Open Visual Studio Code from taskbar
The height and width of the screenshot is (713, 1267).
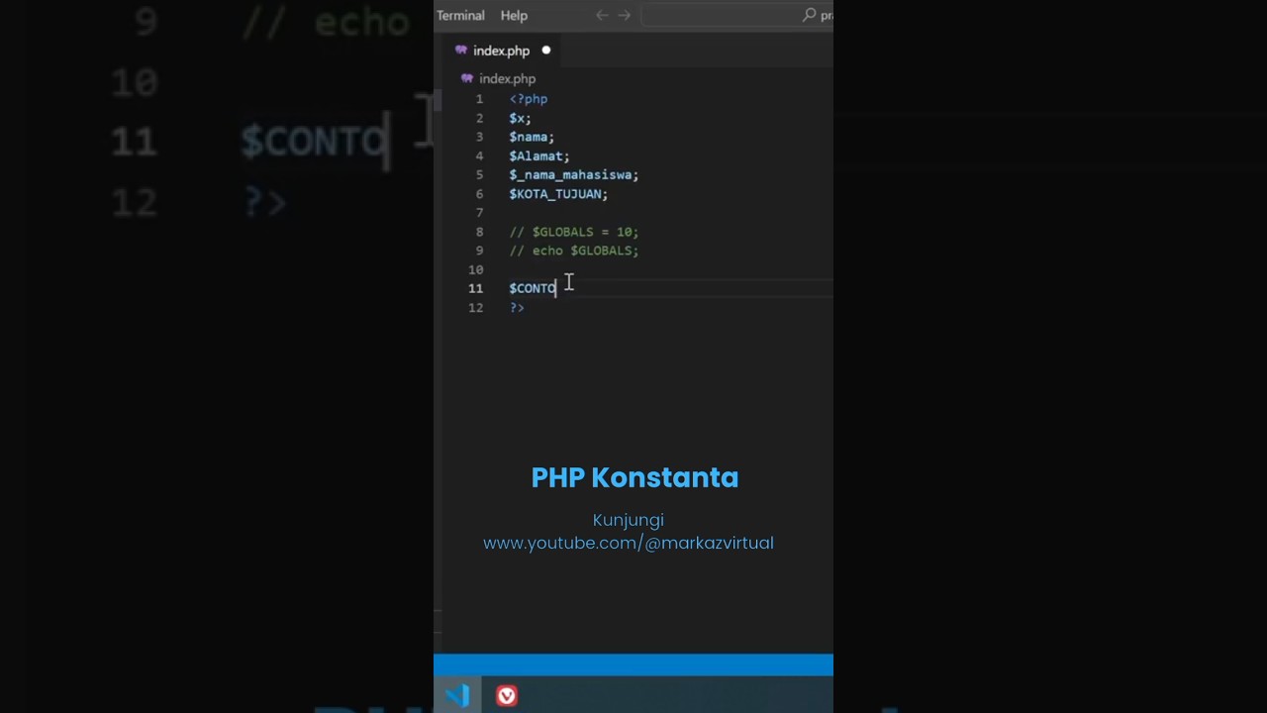(x=457, y=695)
